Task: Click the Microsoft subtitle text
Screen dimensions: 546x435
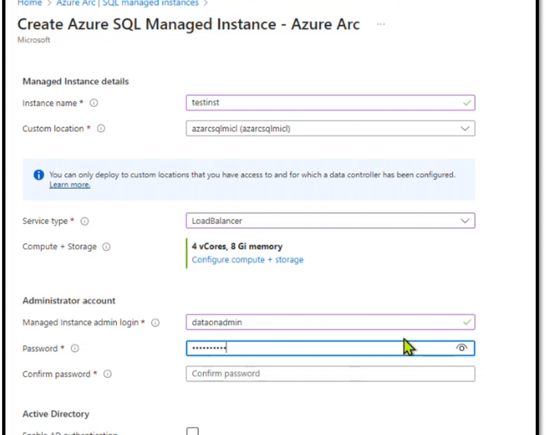Action: tap(34, 40)
